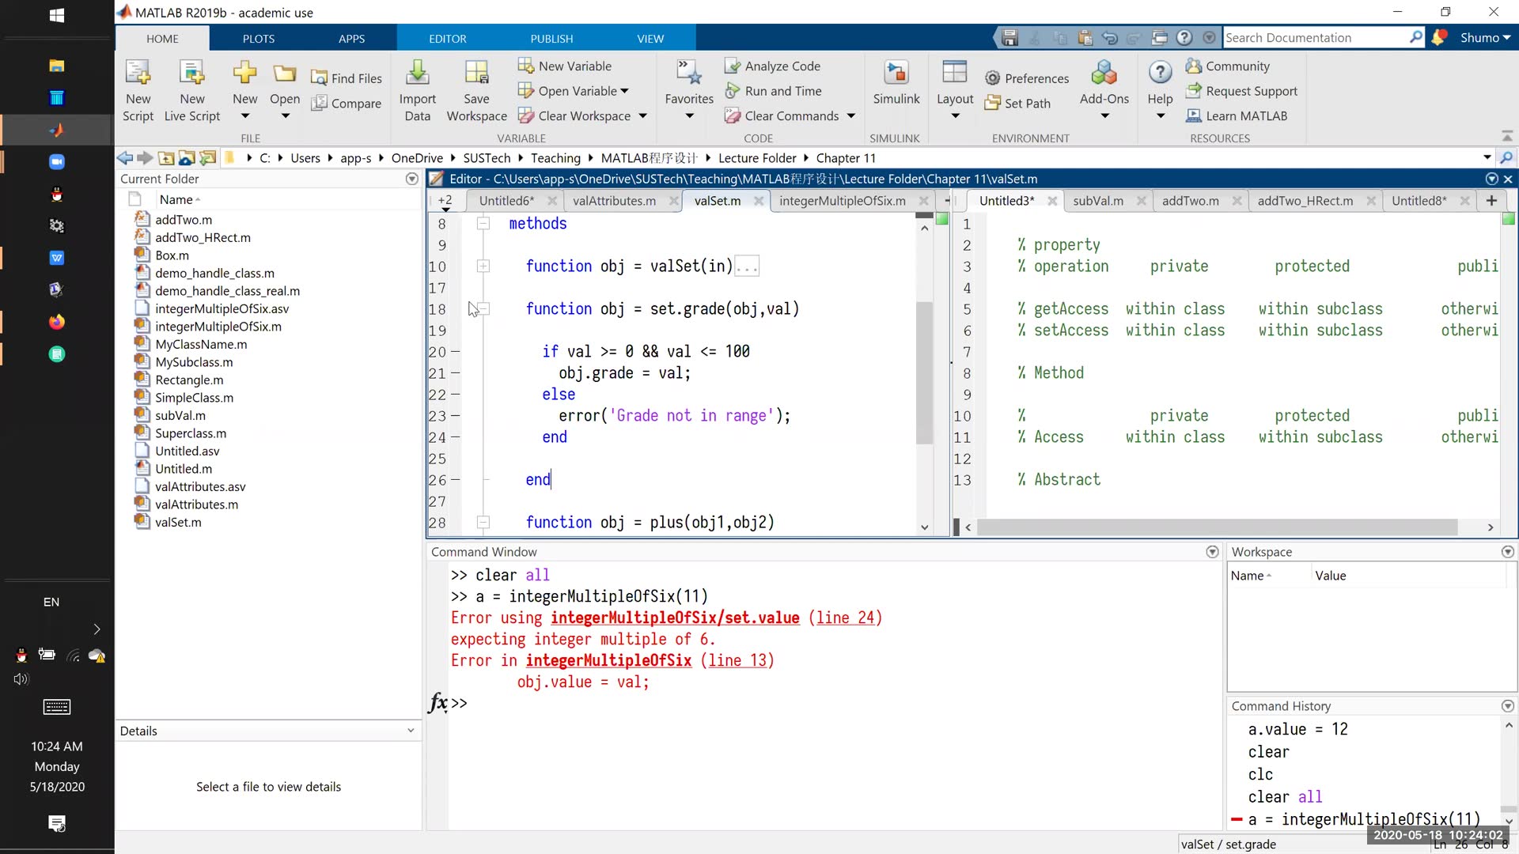Click Request Support in Resources
The width and height of the screenshot is (1519, 854).
(x=1251, y=91)
